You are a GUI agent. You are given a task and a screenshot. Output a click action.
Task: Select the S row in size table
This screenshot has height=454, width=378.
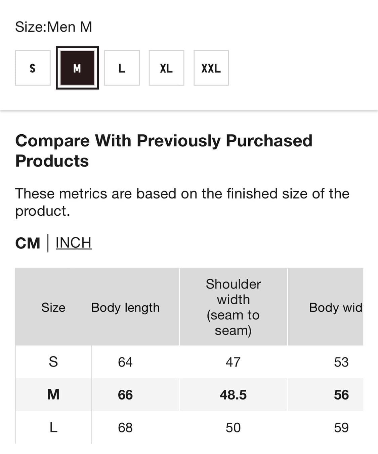[53, 362]
